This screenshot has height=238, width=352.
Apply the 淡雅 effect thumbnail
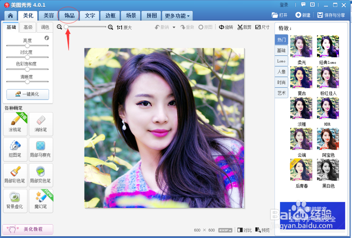pos(301,108)
